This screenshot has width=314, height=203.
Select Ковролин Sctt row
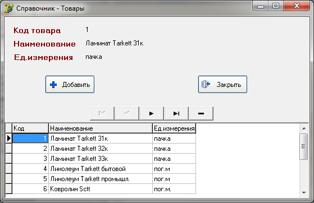pos(101,189)
